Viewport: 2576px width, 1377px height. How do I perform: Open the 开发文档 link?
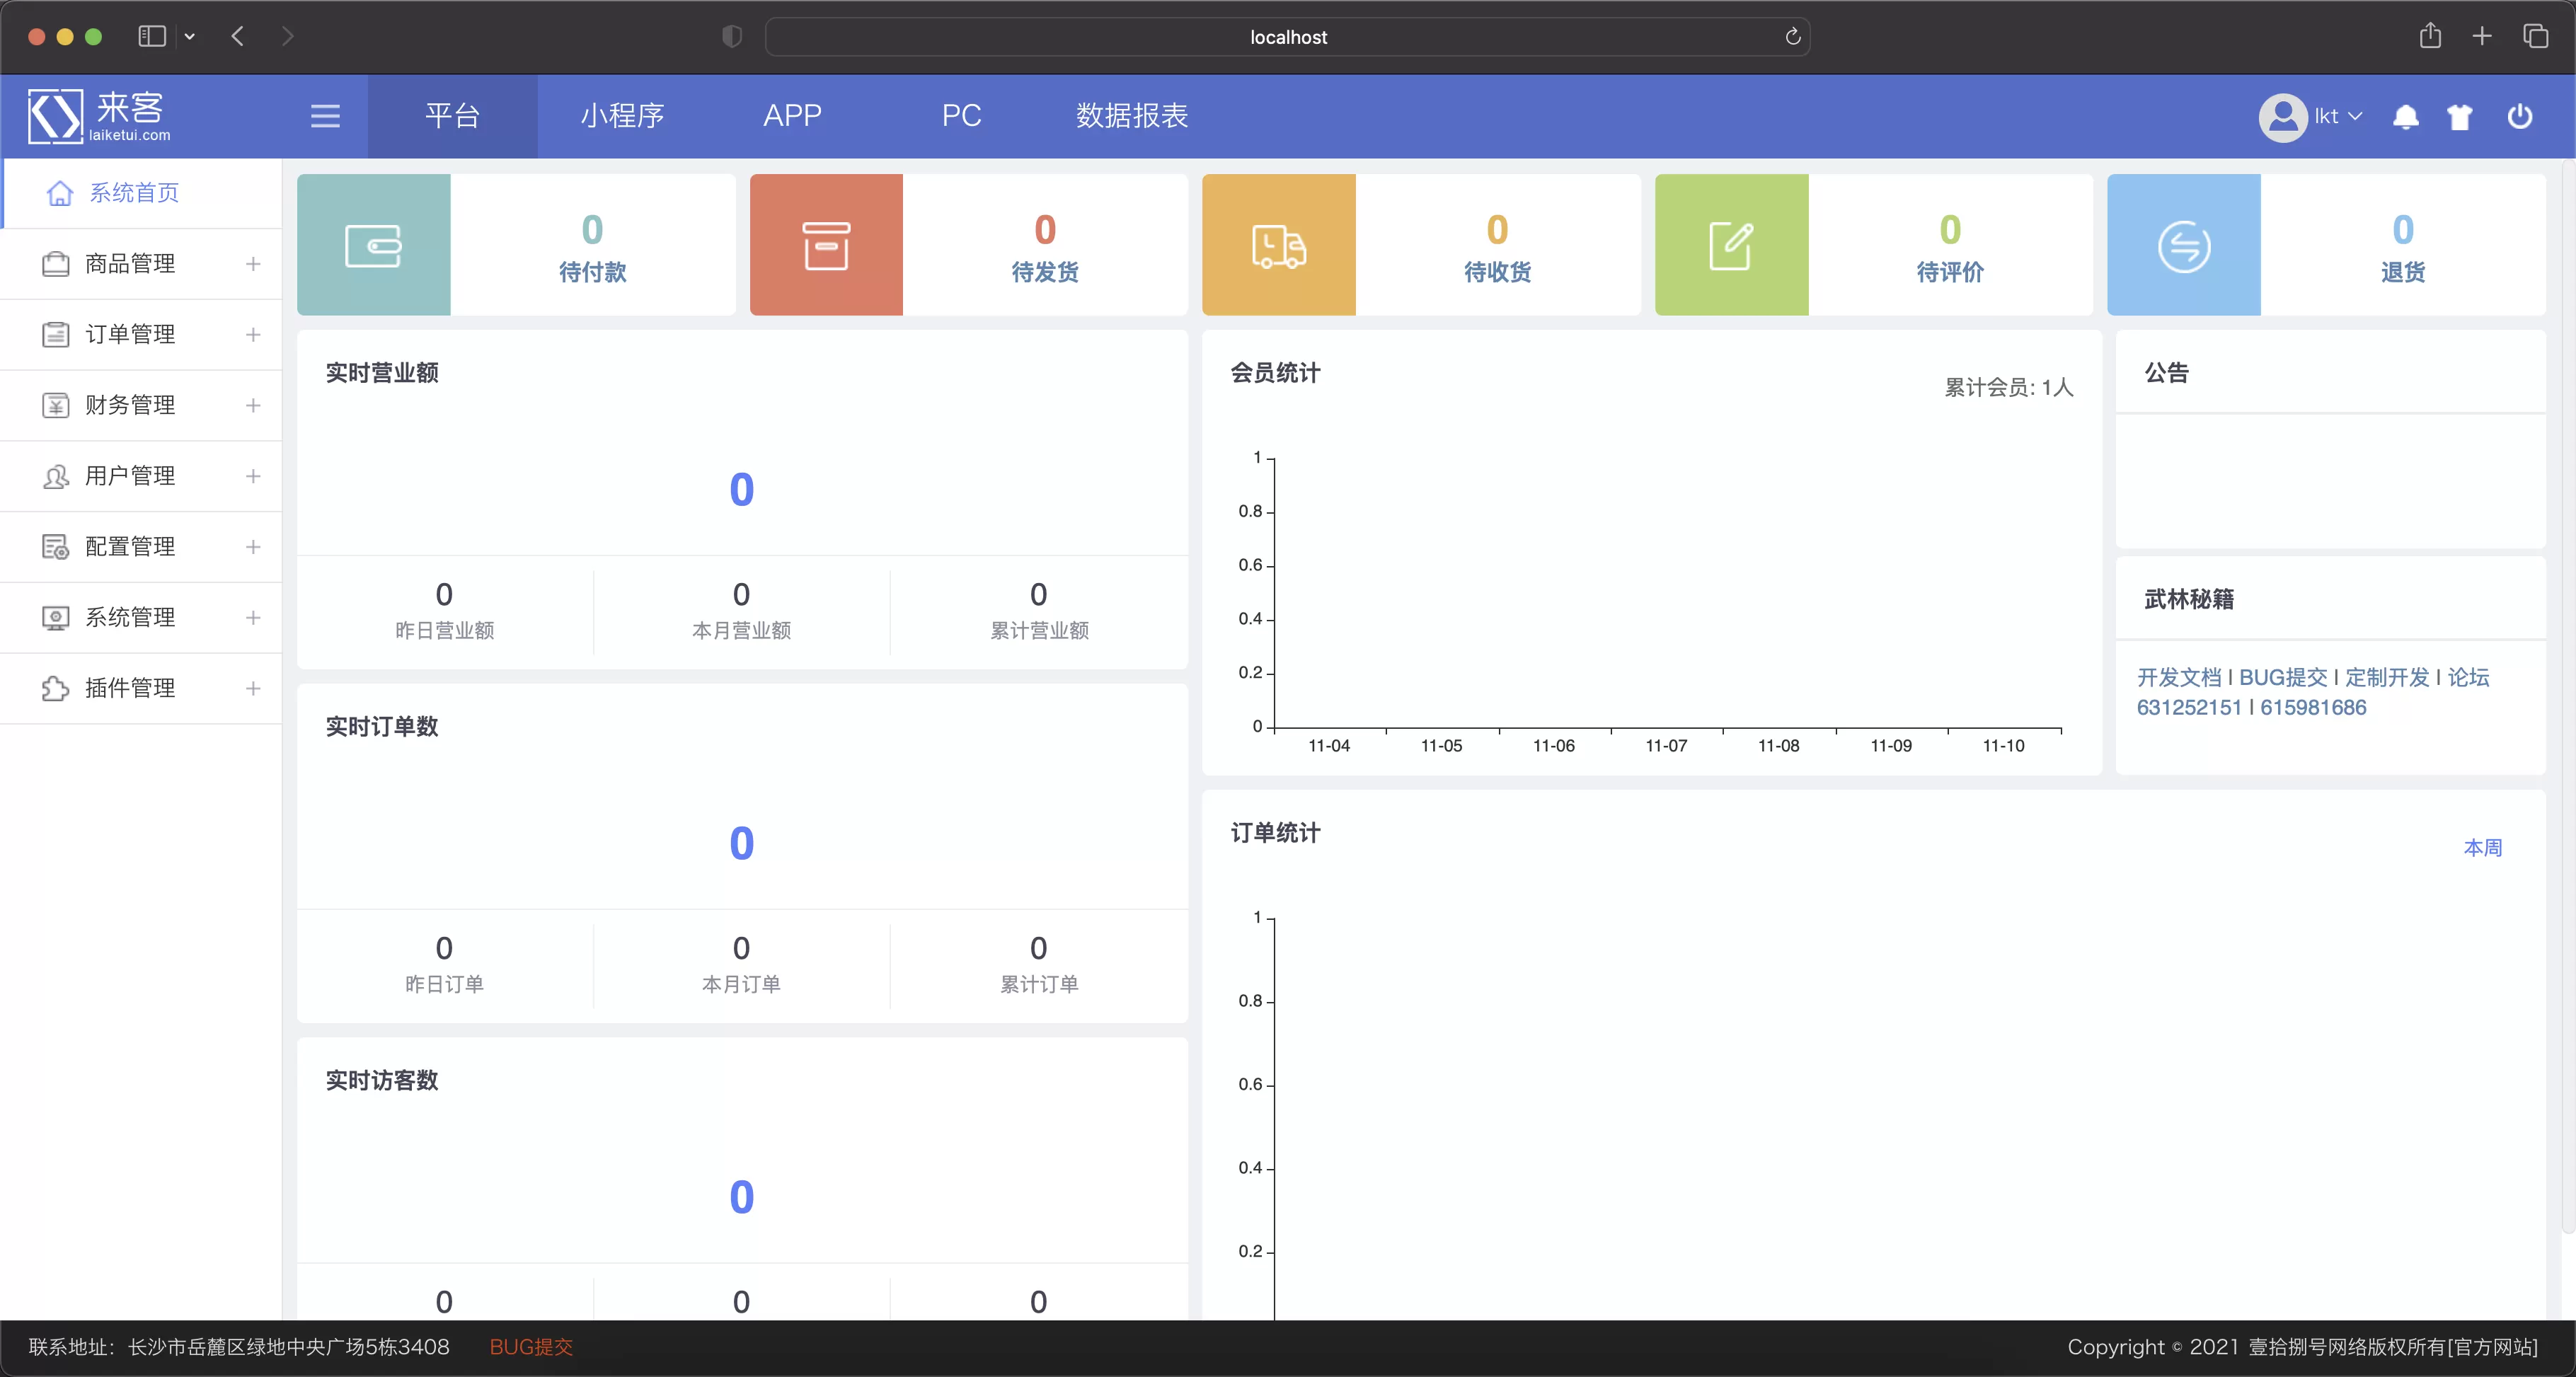click(2179, 677)
